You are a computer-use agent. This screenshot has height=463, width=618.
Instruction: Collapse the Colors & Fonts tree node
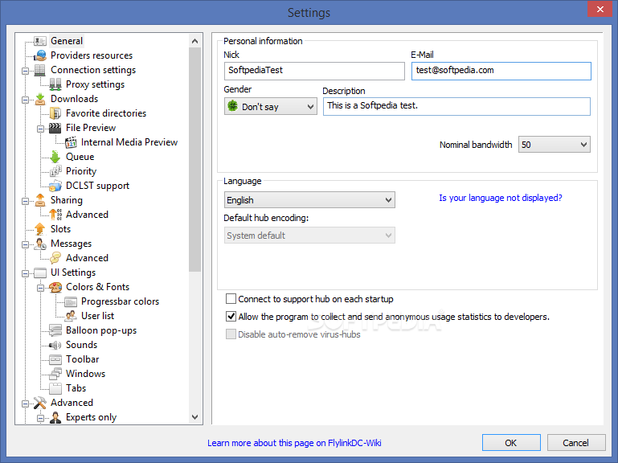point(41,288)
